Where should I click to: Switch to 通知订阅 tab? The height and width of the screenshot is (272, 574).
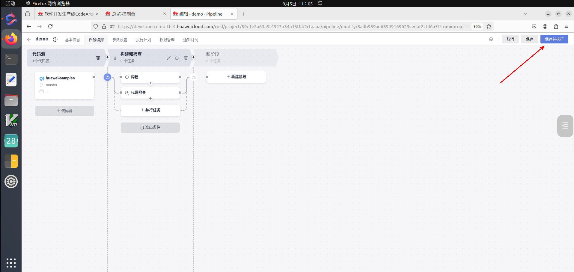[x=191, y=40]
